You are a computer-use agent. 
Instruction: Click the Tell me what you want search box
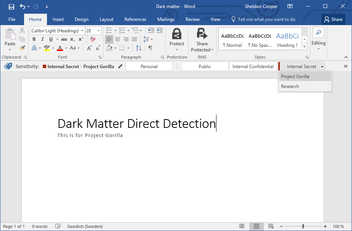coord(266,19)
